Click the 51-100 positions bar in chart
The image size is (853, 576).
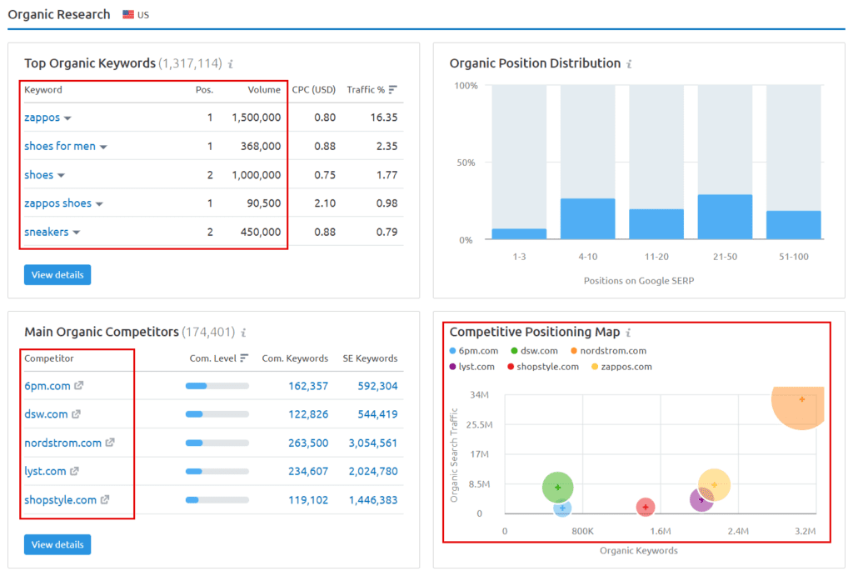click(793, 225)
